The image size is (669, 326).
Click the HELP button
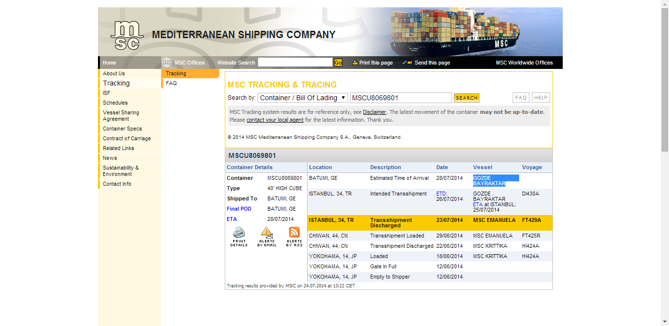(541, 98)
